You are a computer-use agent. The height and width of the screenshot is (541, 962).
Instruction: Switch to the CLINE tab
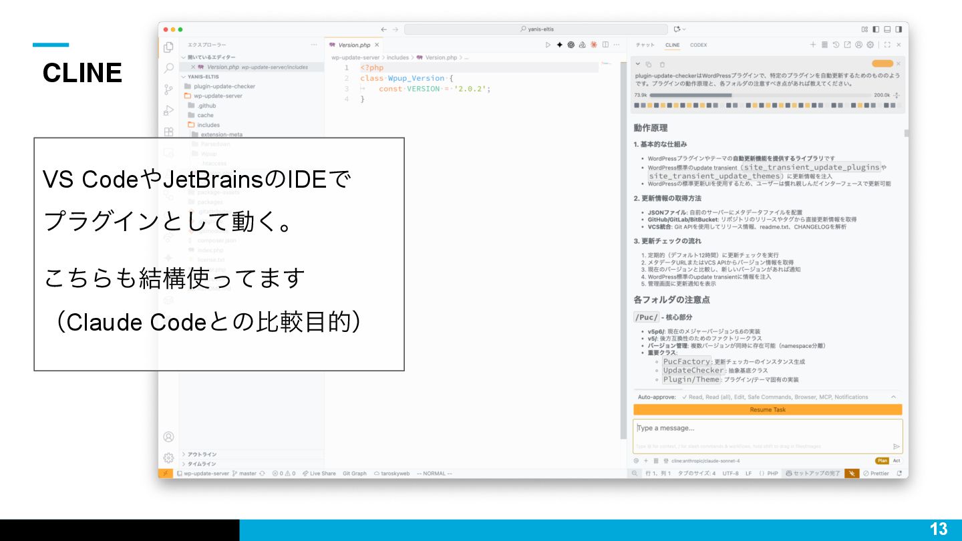pyautogui.click(x=672, y=45)
